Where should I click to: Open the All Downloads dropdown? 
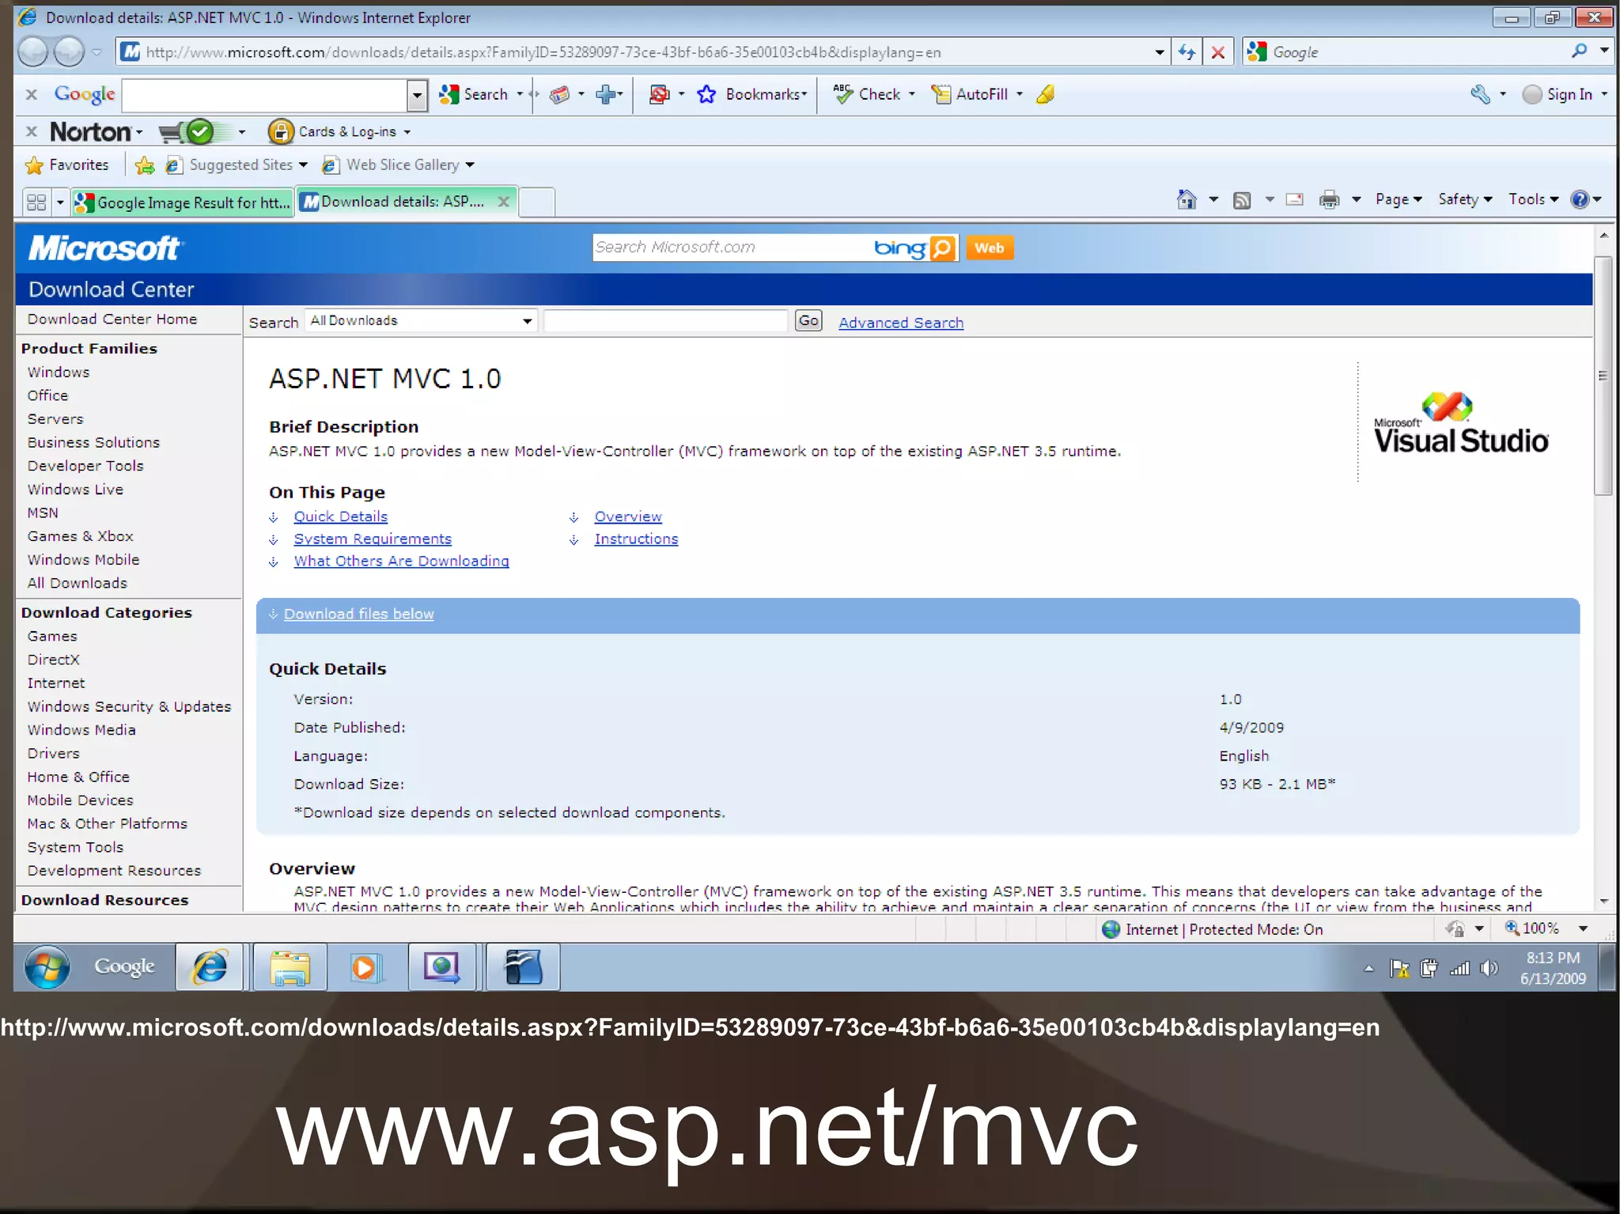421,320
